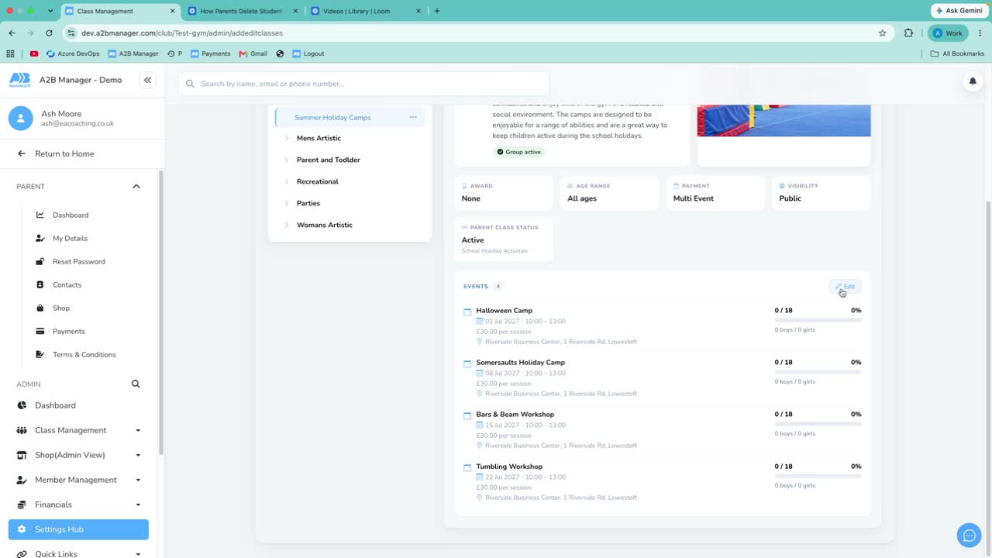
Task: Click the Ash Moore profile avatar
Action: pos(20,119)
